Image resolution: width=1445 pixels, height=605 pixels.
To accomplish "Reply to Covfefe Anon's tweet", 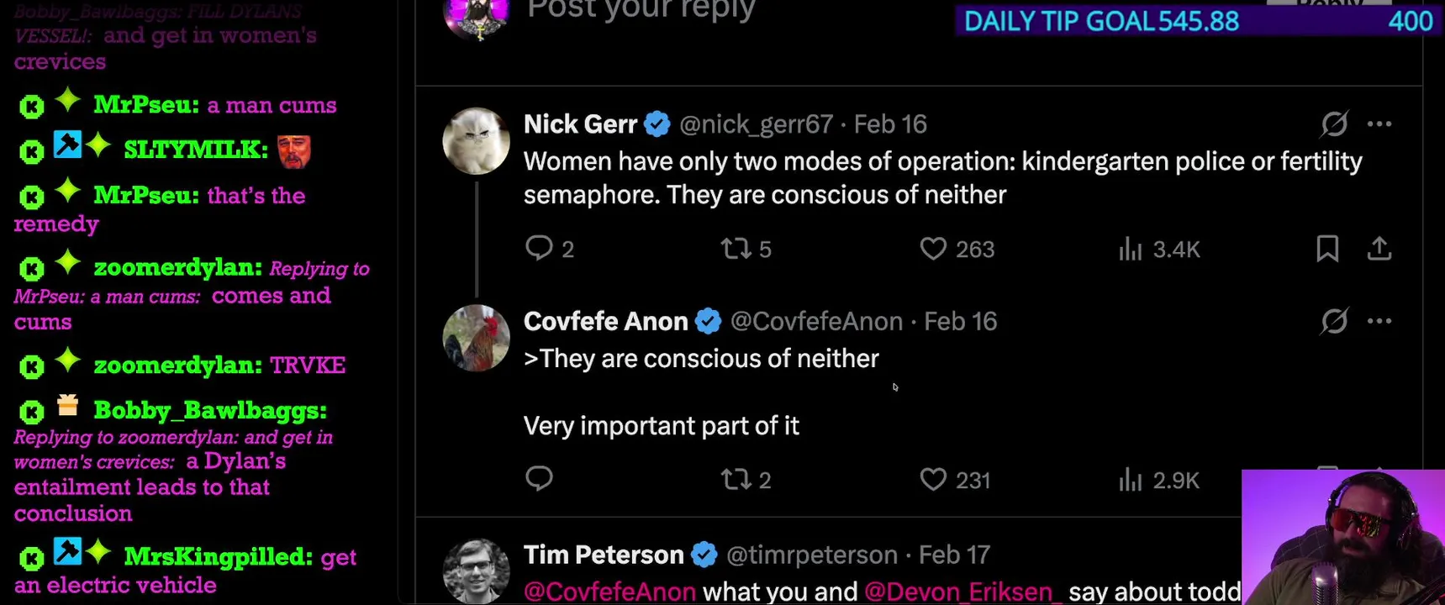I will click(x=539, y=478).
